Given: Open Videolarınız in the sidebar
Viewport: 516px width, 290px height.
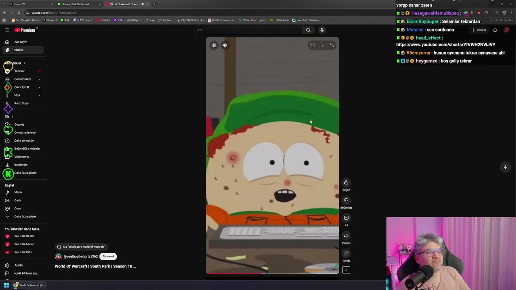Looking at the screenshot, I should tap(23, 157).
